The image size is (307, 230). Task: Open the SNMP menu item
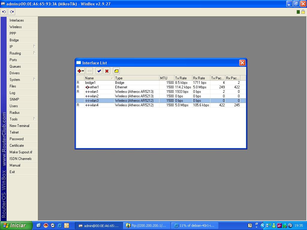point(22,99)
